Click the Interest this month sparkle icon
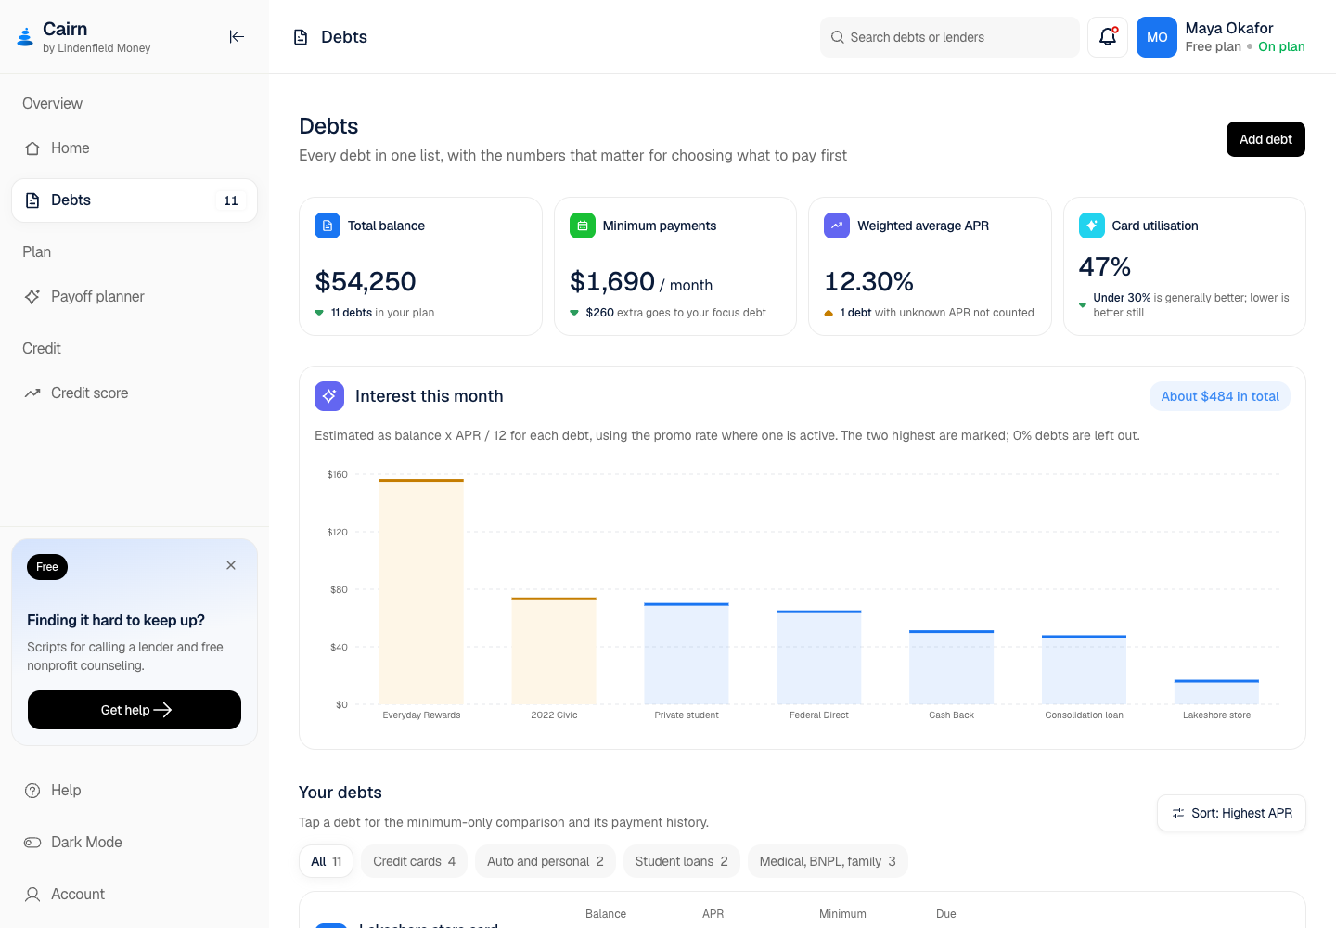The image size is (1336, 928). click(329, 396)
